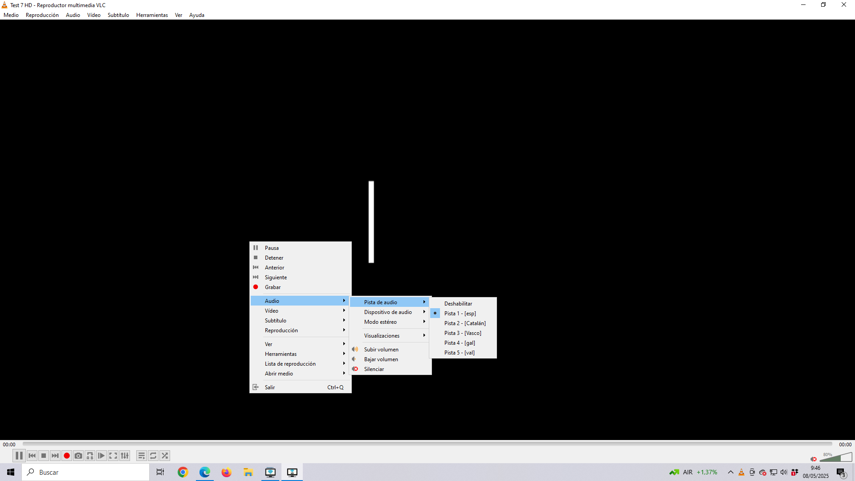The height and width of the screenshot is (481, 855).
Task: Select Pista 3 - [Vasco] audio track
Action: [463, 333]
